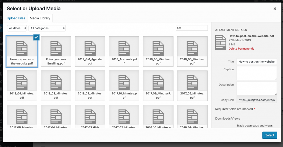The image size is (283, 147).
Task: Choose the 2018_Accounts.pdf document icon
Action: click(x=124, y=48)
